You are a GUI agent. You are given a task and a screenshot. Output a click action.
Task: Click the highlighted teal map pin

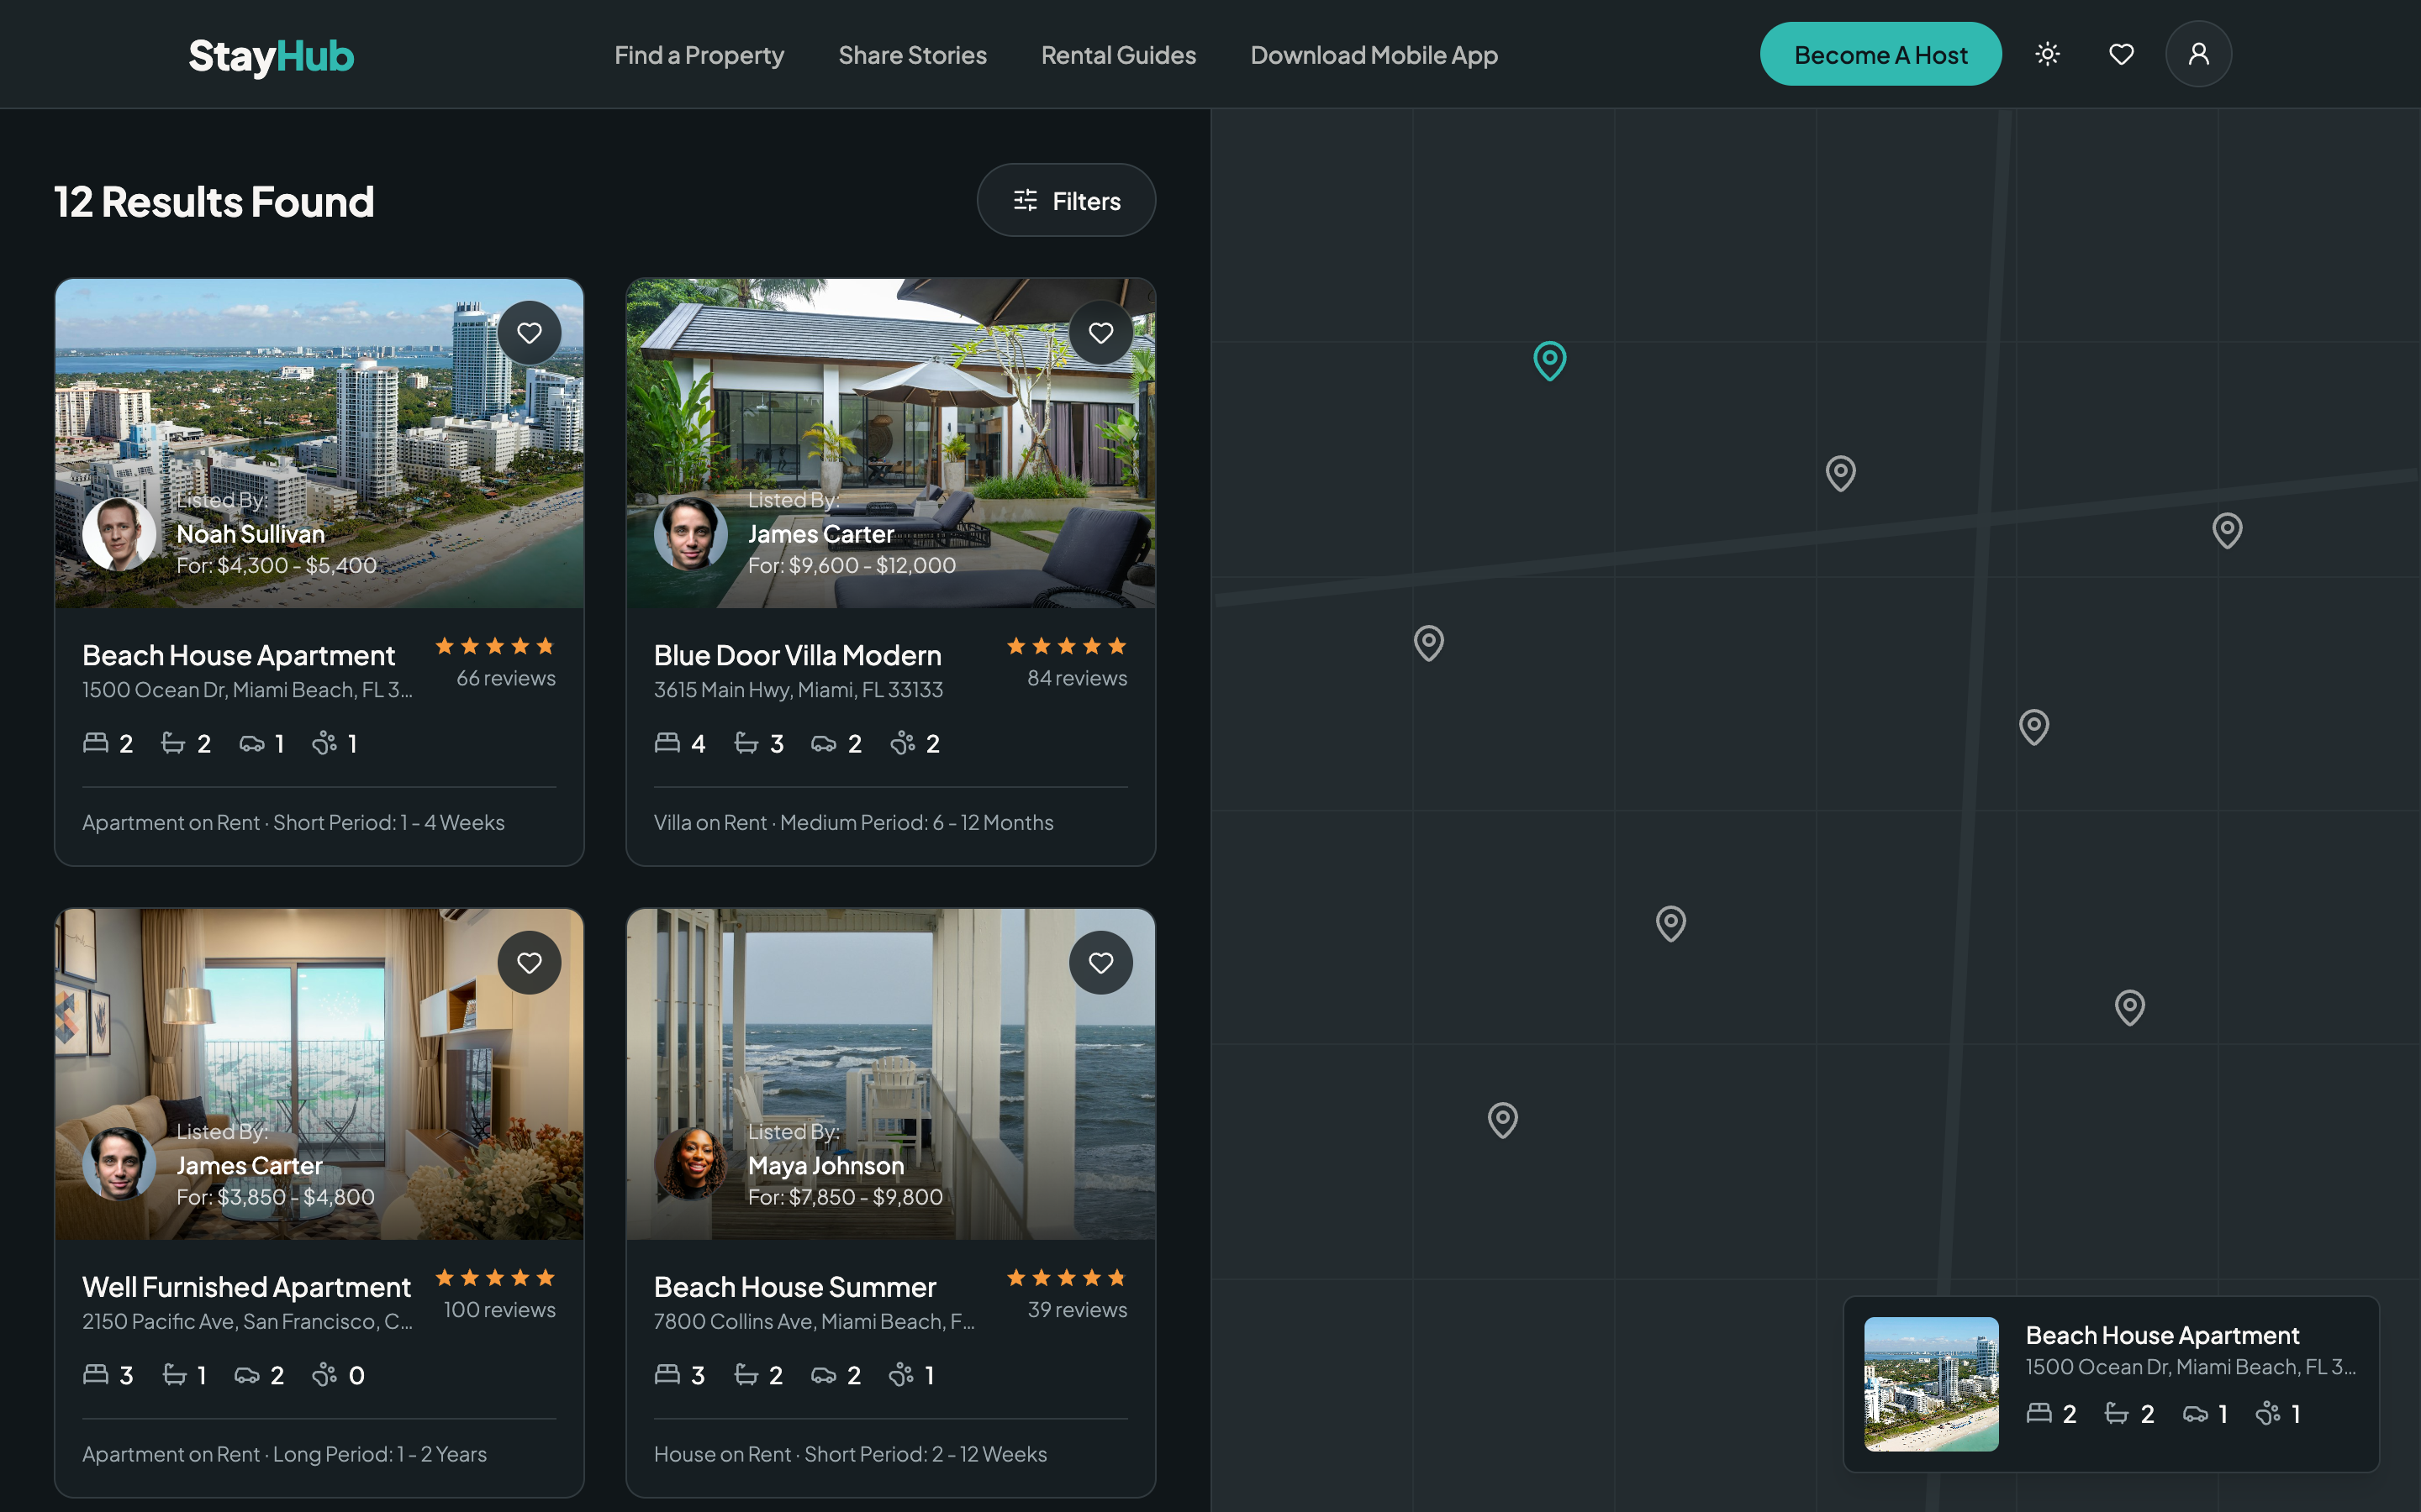pyautogui.click(x=1549, y=360)
